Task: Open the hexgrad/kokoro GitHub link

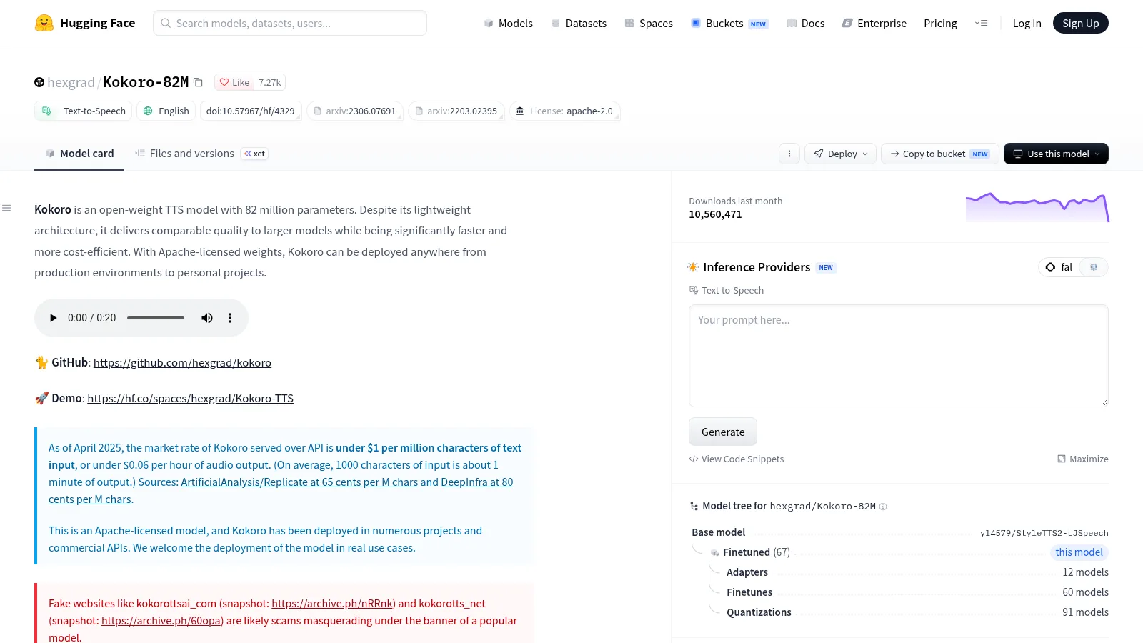Action: coord(182,362)
